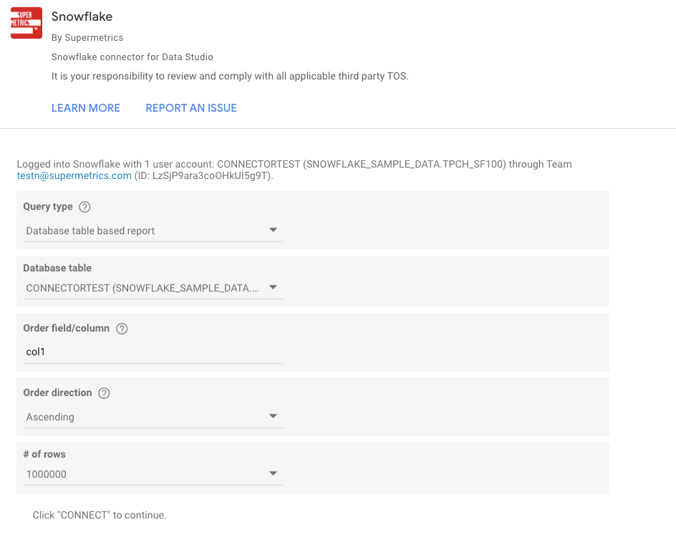Select the # of rows label
The width and height of the screenshot is (676, 535).
pyautogui.click(x=44, y=454)
